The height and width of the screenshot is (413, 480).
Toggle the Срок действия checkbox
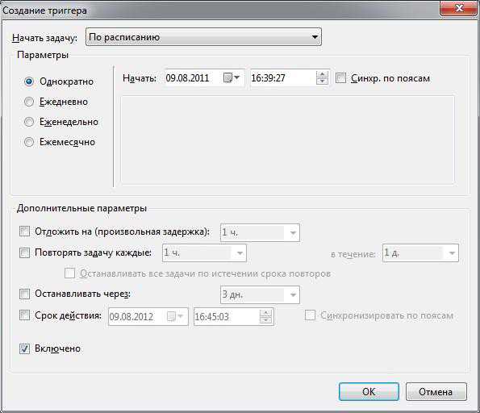(24, 315)
